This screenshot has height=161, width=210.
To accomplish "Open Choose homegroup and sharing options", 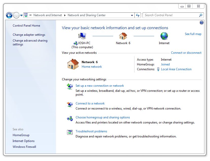I will click(103, 117).
